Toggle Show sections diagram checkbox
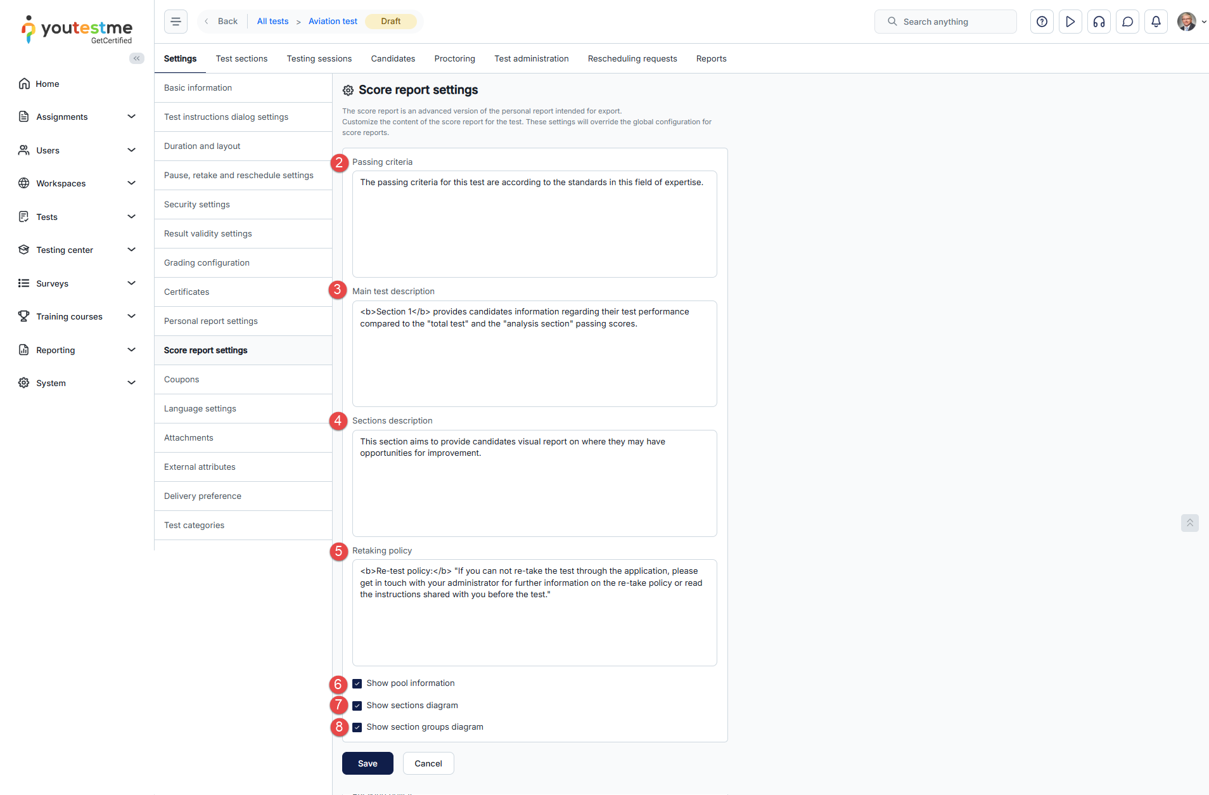Viewport: 1209px width, 795px height. (x=357, y=706)
